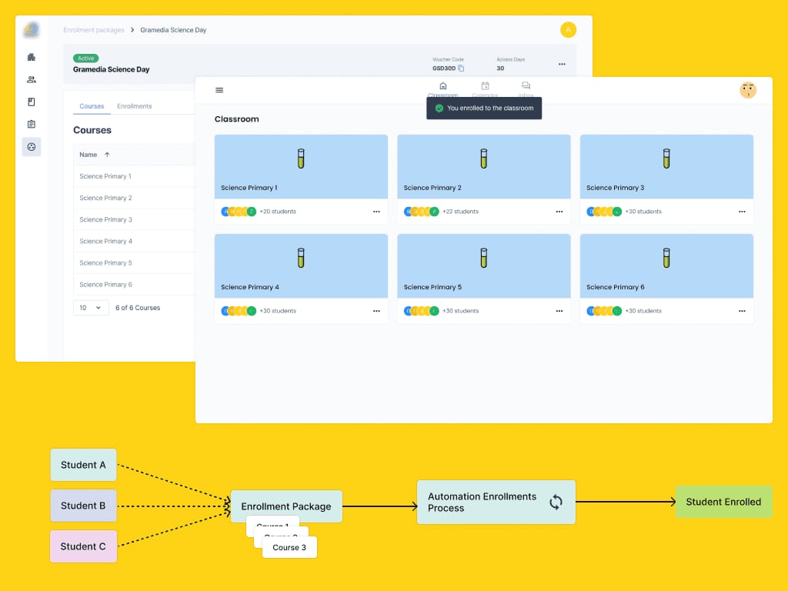The height and width of the screenshot is (591, 788).
Task: Go to Enrollment packages breadcrumb
Action: (93, 30)
